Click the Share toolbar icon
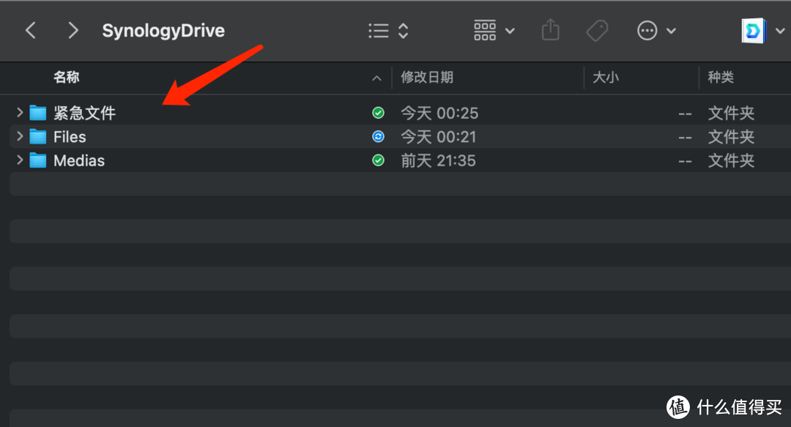The width and height of the screenshot is (791, 427). tap(550, 30)
